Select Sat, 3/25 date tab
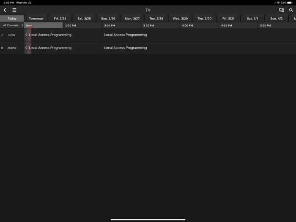 84,19
